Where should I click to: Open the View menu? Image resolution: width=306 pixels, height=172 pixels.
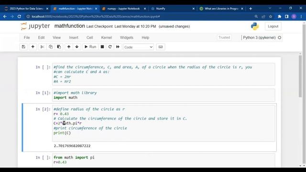(56, 37)
